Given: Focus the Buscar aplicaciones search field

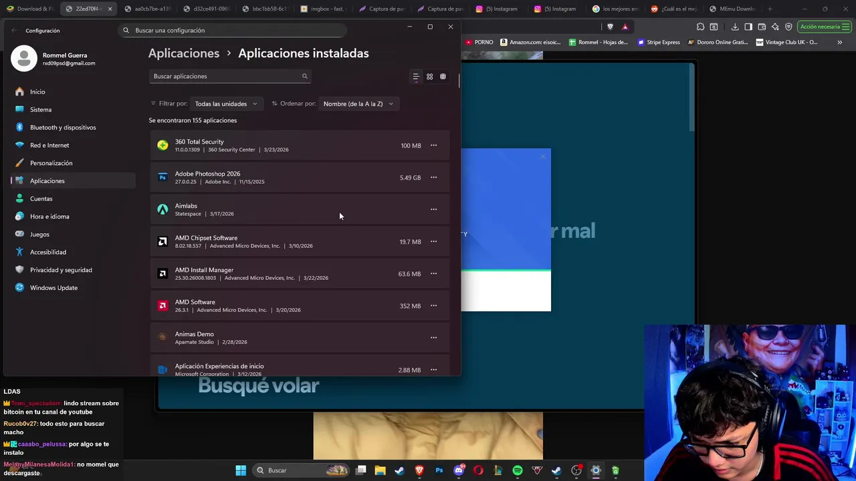Looking at the screenshot, I should click(229, 76).
